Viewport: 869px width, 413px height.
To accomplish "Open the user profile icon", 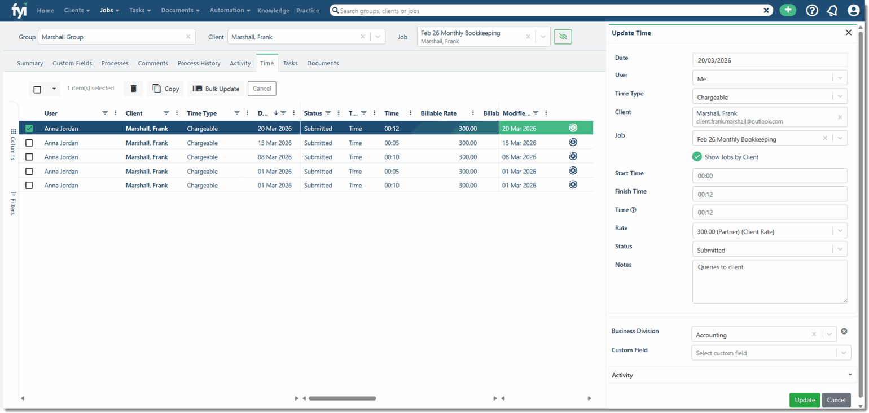I will point(853,10).
